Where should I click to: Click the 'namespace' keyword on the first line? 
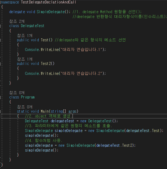click(x=10, y=2)
